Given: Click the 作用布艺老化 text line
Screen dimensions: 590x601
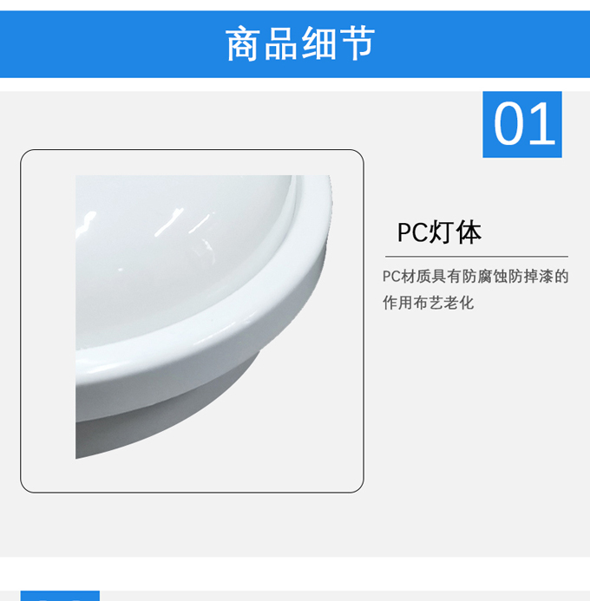Looking at the screenshot, I should click(x=429, y=303).
